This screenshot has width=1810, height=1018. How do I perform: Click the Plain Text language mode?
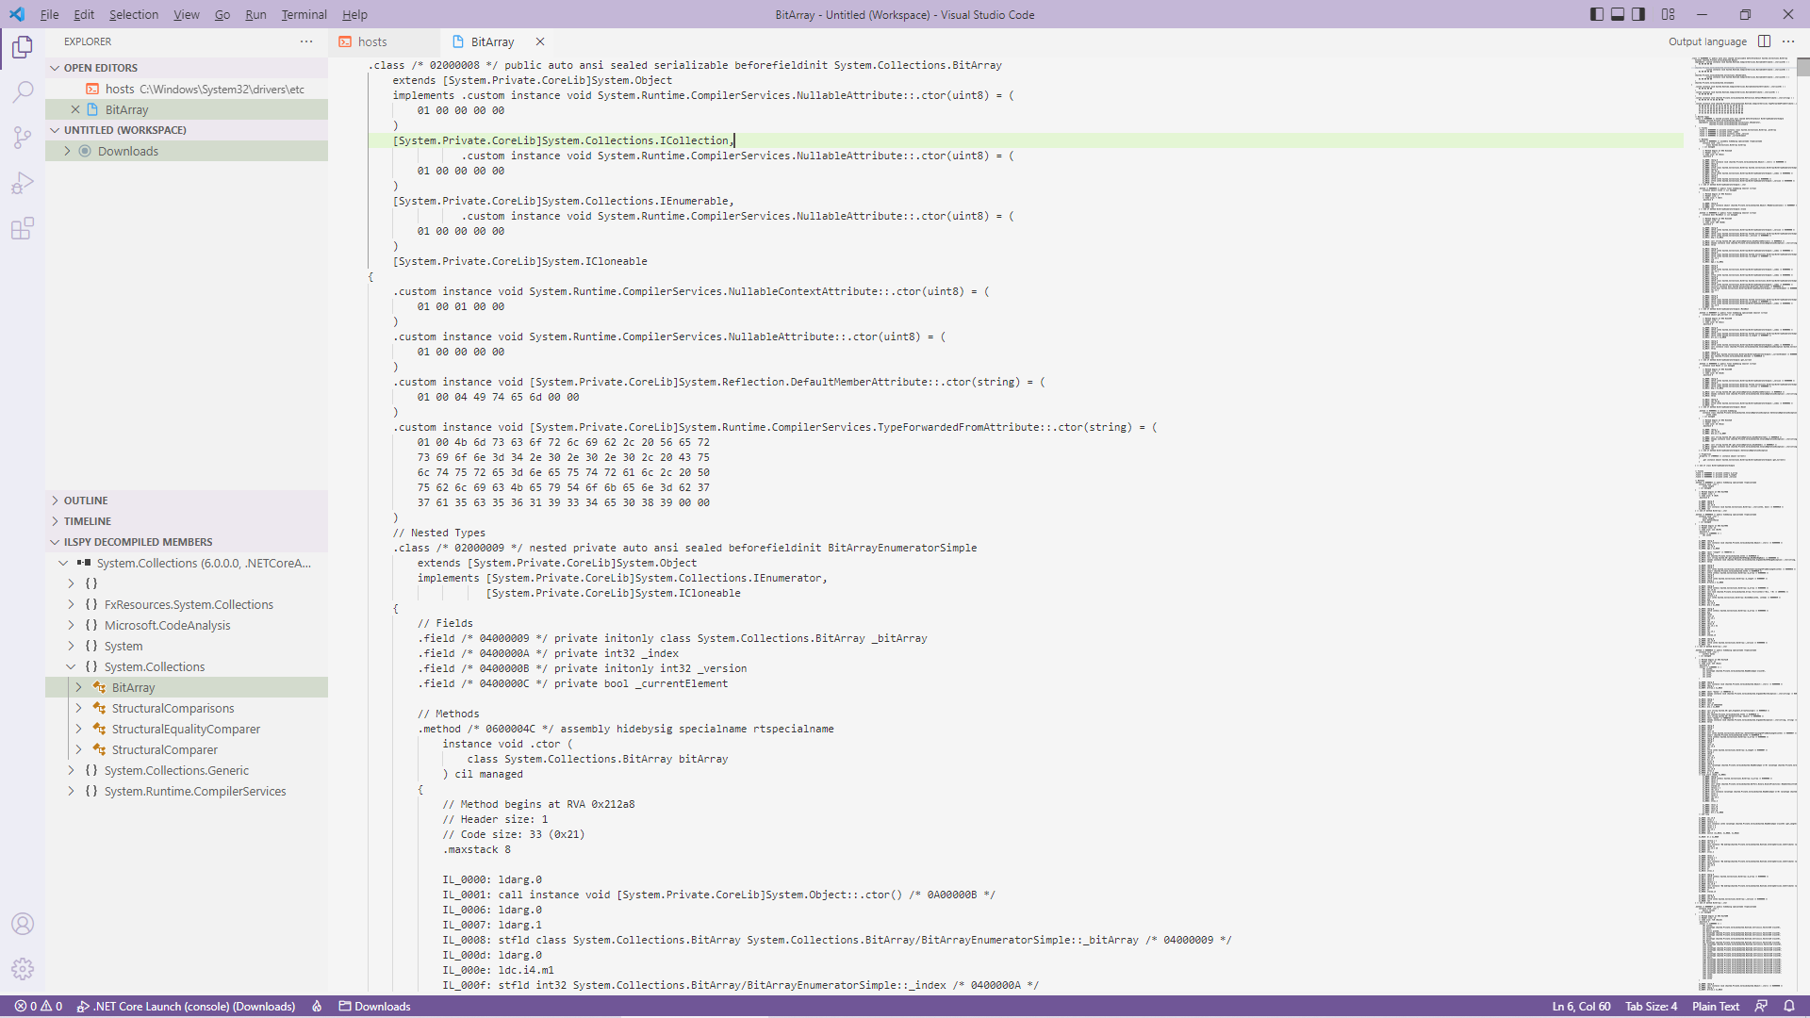point(1715,1006)
